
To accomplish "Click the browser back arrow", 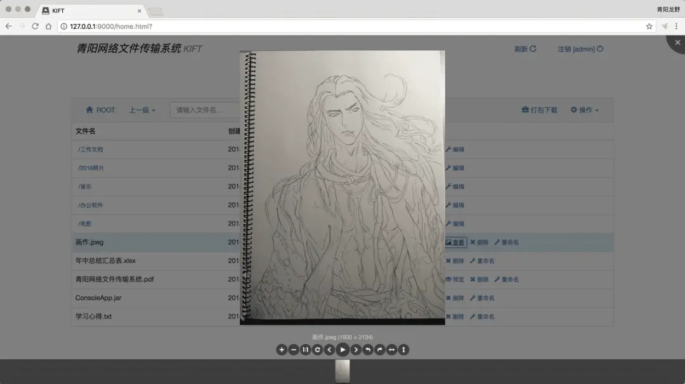I will [8, 26].
